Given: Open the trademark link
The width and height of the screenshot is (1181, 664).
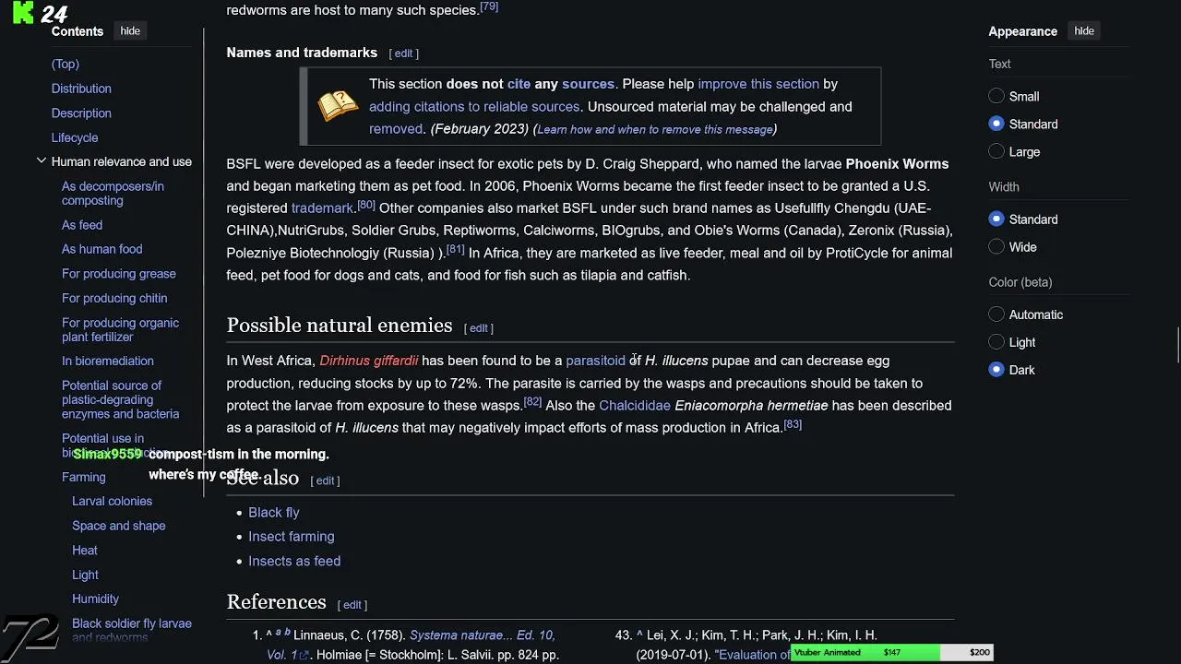Looking at the screenshot, I should click(x=322, y=208).
